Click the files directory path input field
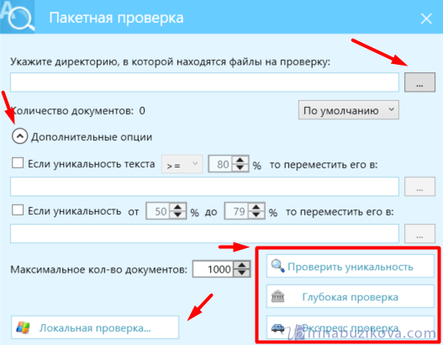The width and height of the screenshot is (443, 345). pos(204,82)
